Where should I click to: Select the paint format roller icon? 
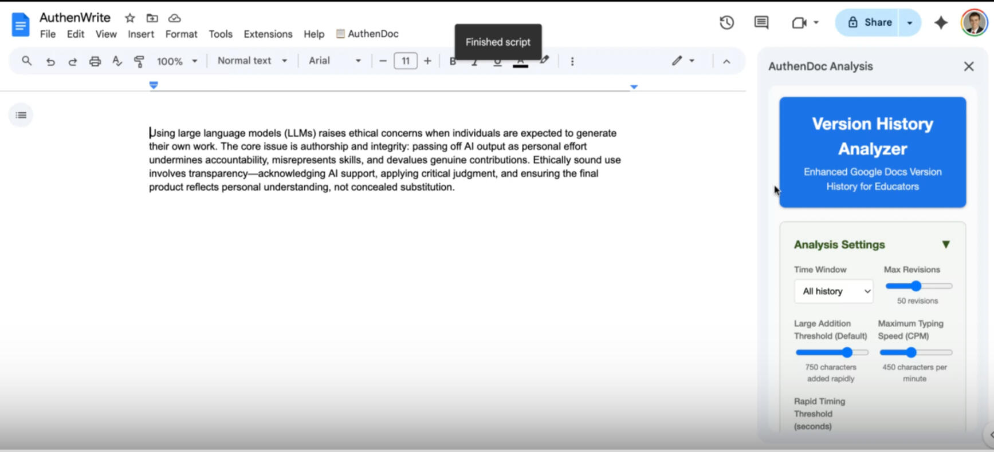pos(139,61)
